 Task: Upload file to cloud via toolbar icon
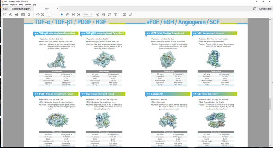(x=11, y=14)
